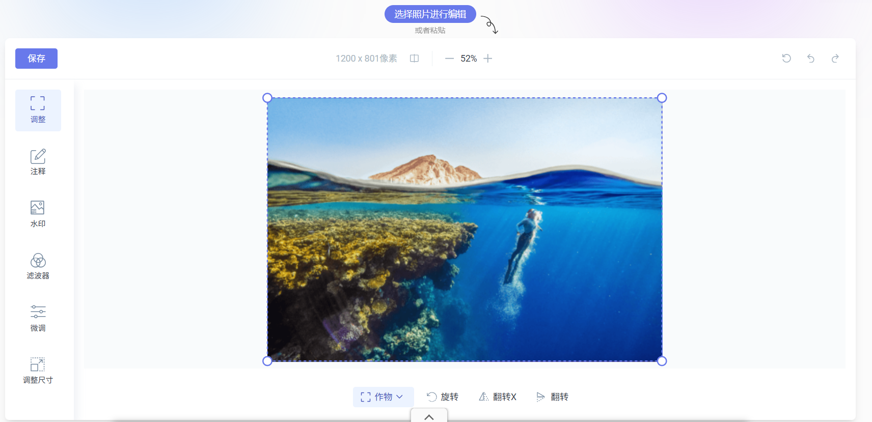Click the 保存 save button
This screenshot has height=422, width=872.
point(36,59)
